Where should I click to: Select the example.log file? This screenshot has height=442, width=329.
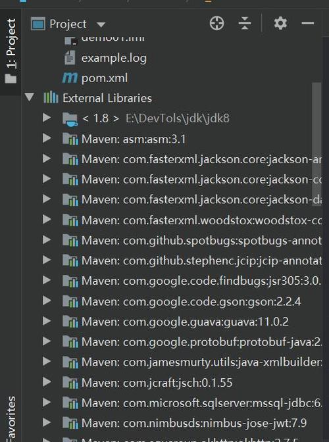(114, 59)
